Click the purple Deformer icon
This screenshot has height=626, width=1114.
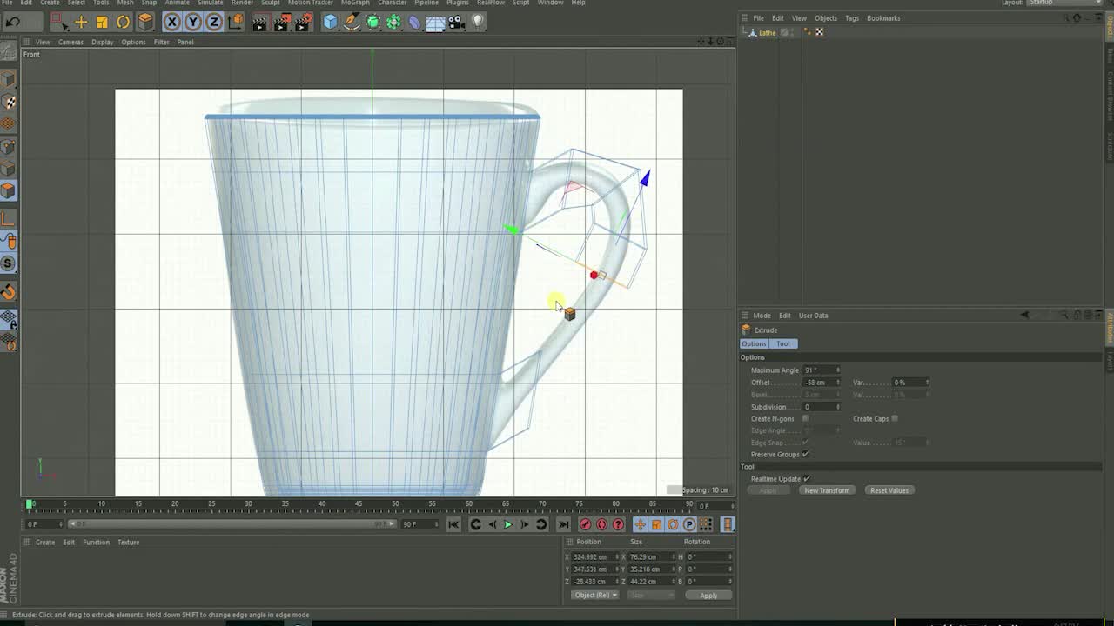coord(414,22)
